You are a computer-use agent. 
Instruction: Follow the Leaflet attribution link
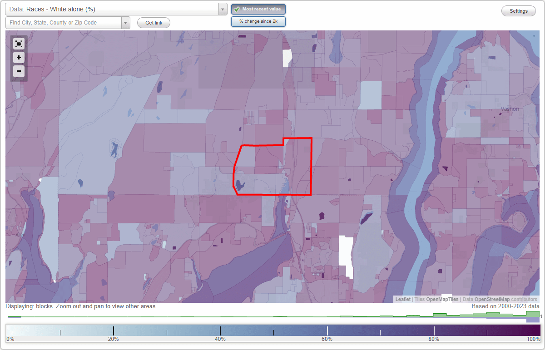pos(402,299)
